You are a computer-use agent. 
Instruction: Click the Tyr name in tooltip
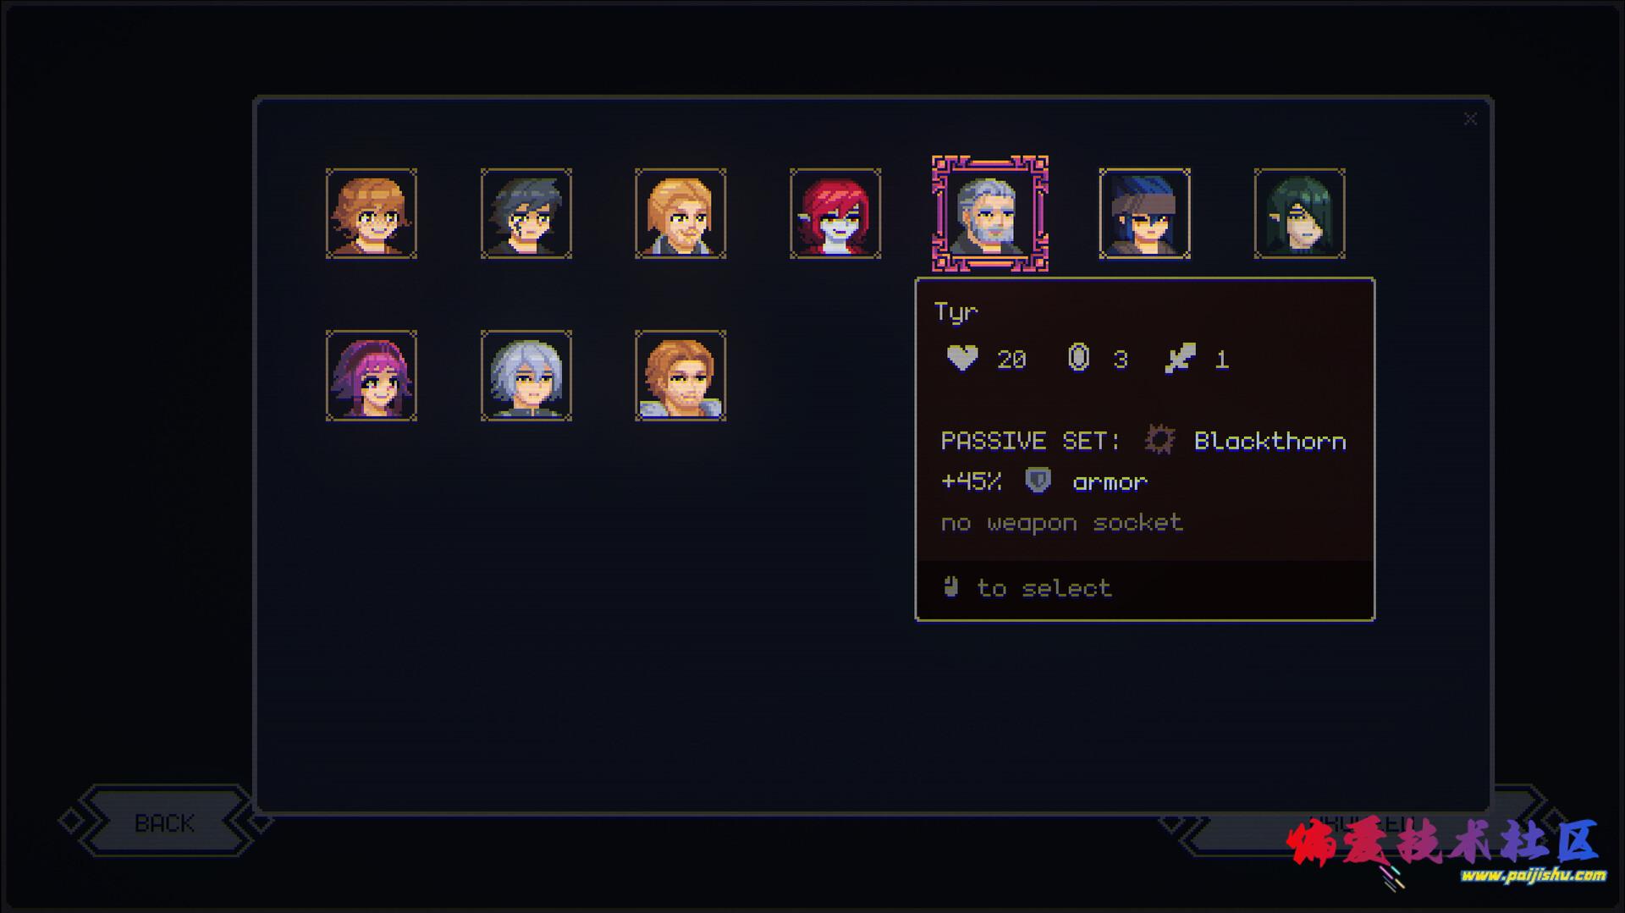coord(956,312)
